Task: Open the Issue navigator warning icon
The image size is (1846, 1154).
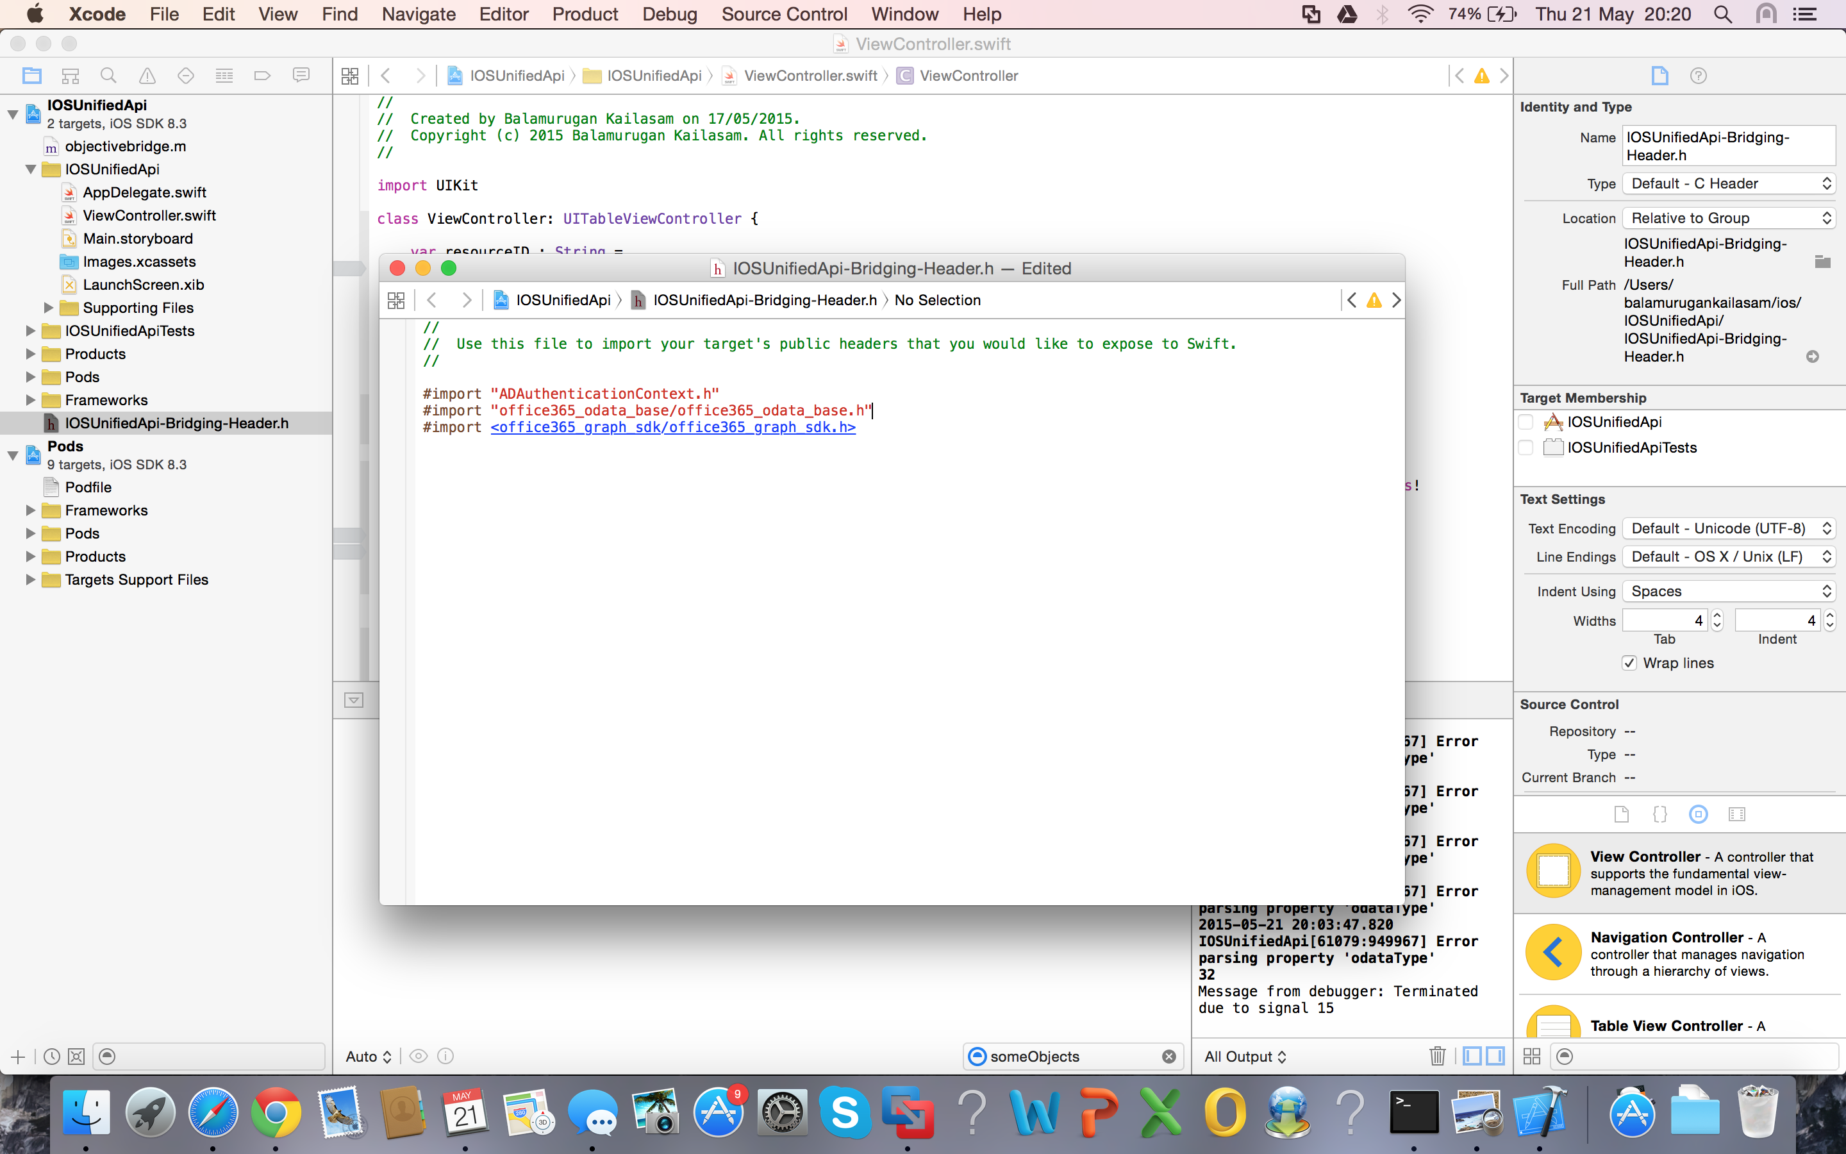Action: tap(147, 76)
